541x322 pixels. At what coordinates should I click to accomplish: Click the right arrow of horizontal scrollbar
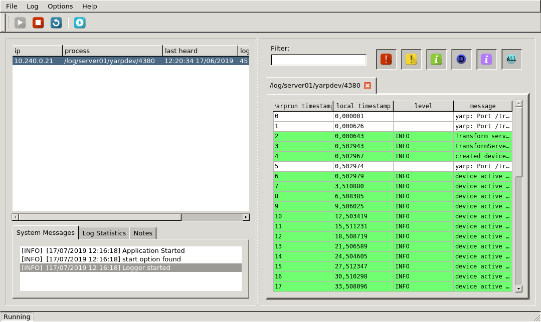point(246,217)
